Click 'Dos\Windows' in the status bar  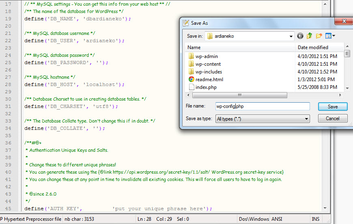click(254, 219)
